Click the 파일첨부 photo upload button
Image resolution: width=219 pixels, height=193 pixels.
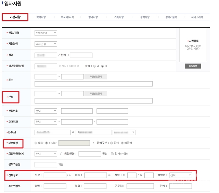[x=193, y=66]
